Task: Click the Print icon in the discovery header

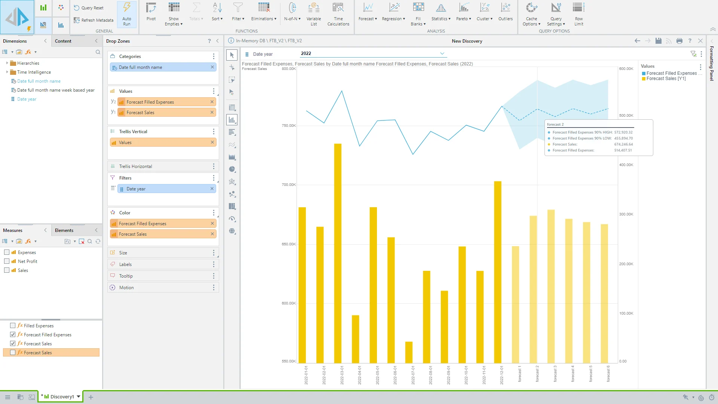Action: tap(679, 41)
